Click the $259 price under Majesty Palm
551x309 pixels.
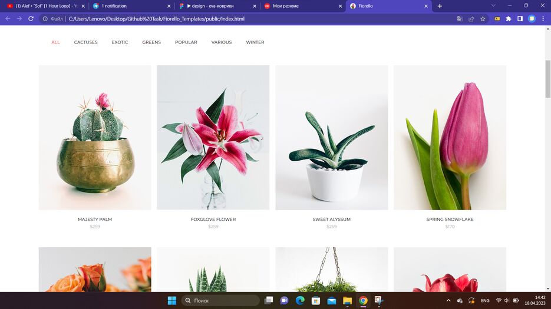(95, 227)
